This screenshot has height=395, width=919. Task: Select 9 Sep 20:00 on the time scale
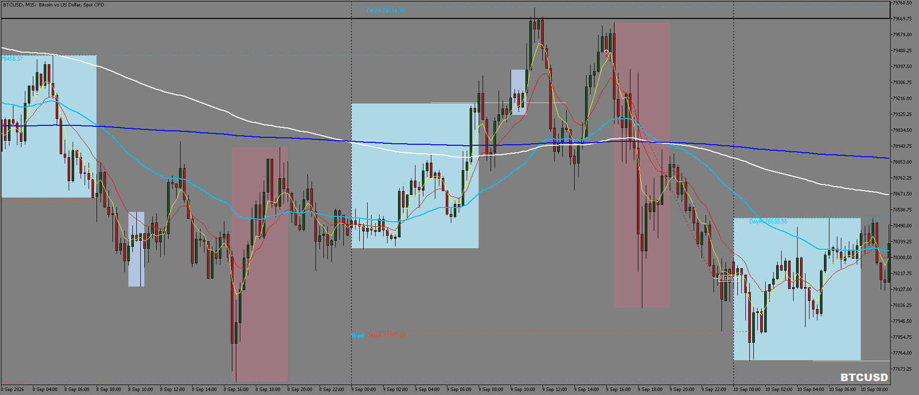(x=682, y=390)
